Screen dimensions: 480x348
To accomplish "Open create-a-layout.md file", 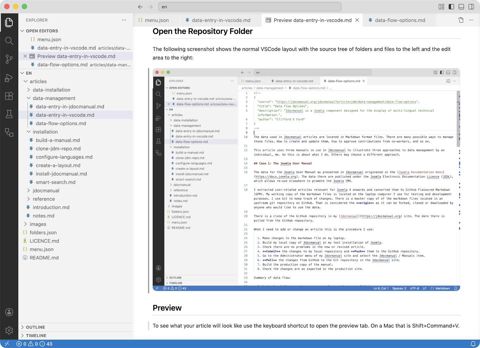I will coord(76,165).
